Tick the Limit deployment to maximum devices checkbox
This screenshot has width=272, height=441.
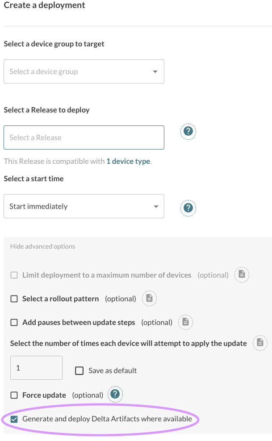pyautogui.click(x=14, y=275)
